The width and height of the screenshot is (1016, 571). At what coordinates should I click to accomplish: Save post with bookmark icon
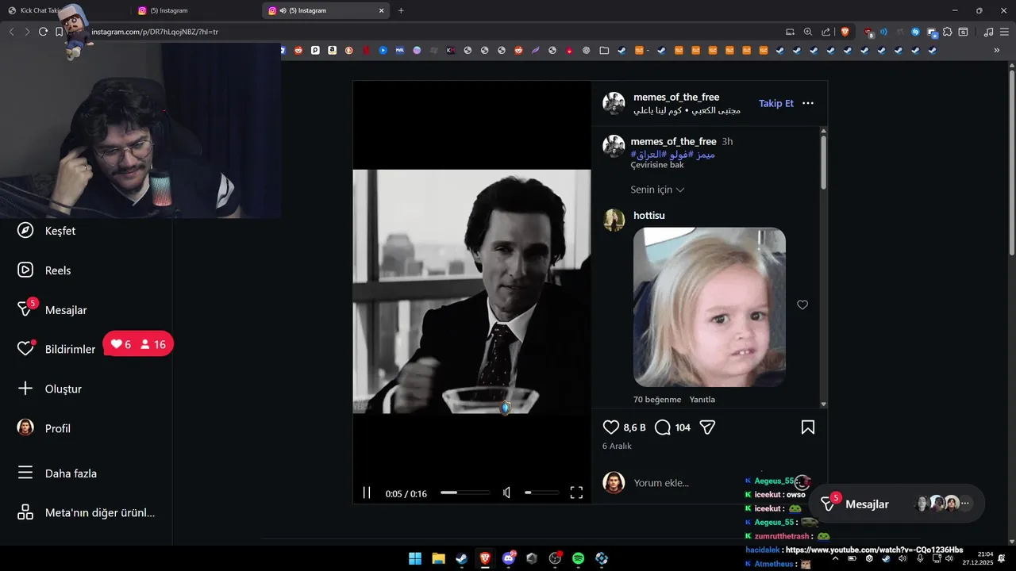point(808,427)
